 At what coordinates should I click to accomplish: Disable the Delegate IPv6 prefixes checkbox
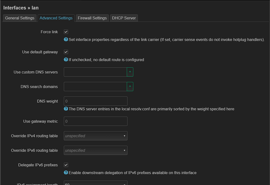tap(66, 165)
